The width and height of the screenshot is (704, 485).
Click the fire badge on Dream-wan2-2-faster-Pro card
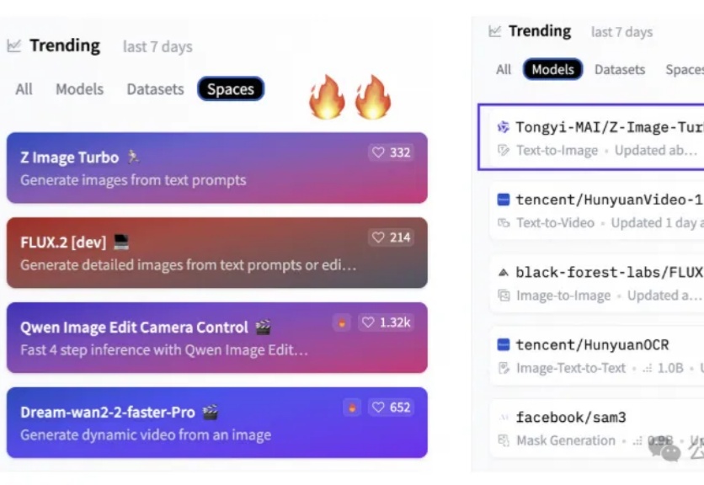point(352,408)
